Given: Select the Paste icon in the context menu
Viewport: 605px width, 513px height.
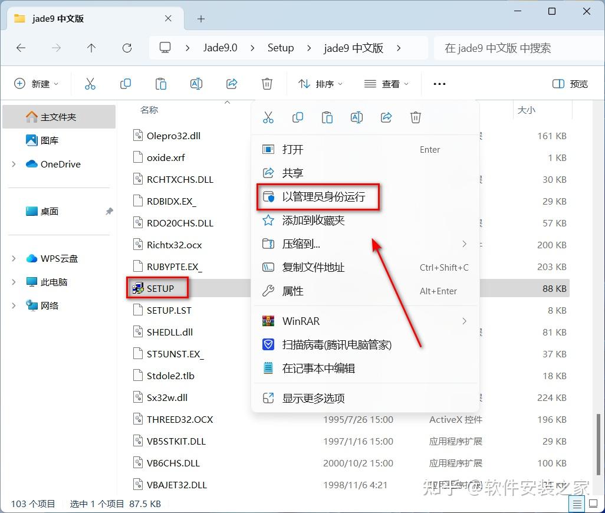Looking at the screenshot, I should tap(327, 117).
